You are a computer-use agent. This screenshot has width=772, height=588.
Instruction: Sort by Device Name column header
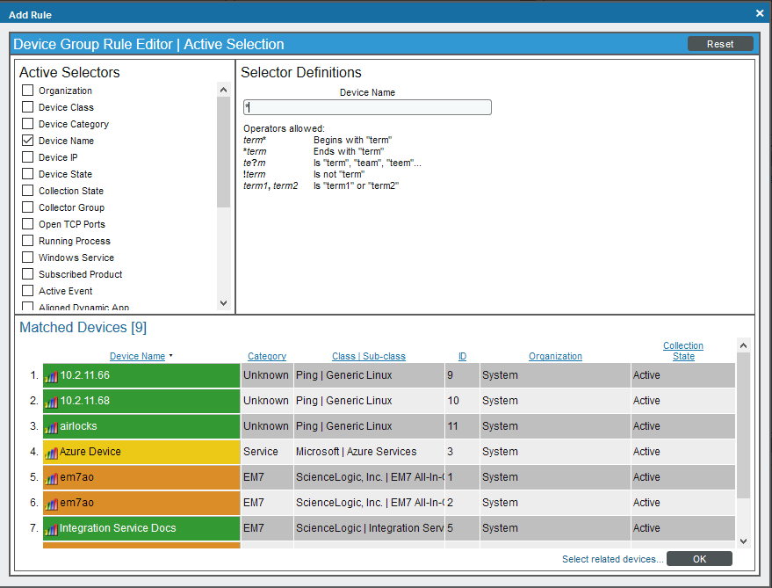click(x=137, y=356)
